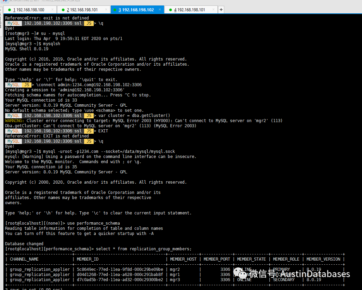Select the active tab 3 192.168.198.102
This screenshot has width=362, height=290.
coord(136,10)
